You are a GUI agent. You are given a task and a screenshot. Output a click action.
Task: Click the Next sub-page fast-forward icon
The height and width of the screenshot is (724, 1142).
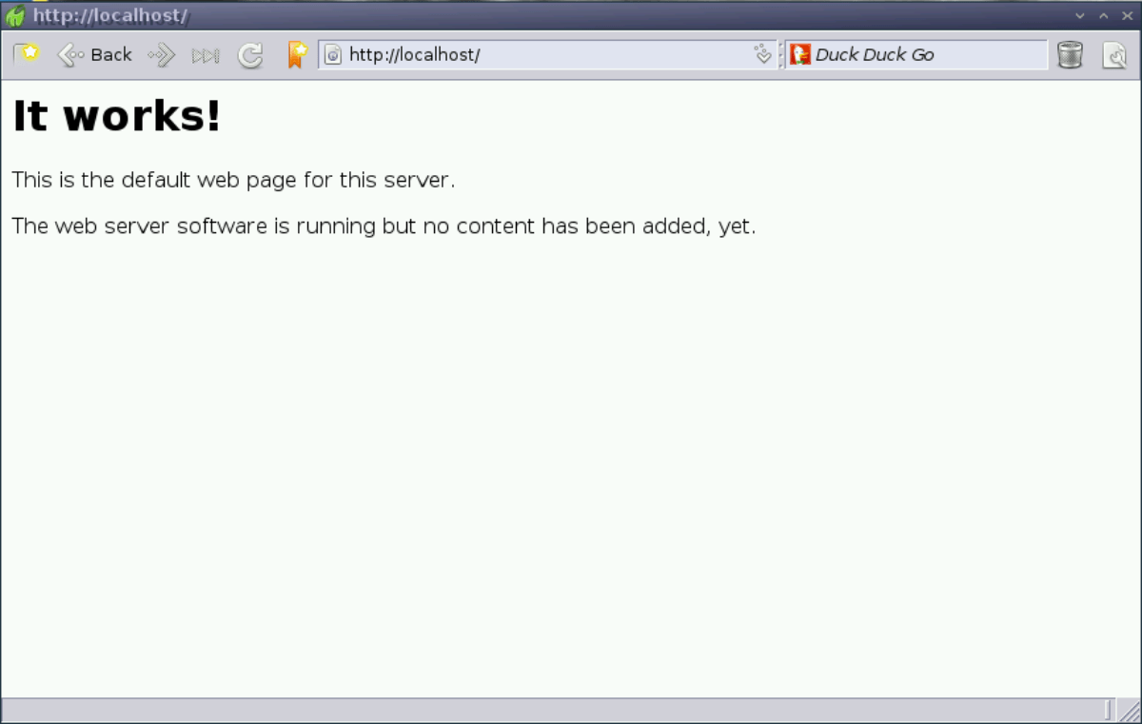click(x=206, y=55)
